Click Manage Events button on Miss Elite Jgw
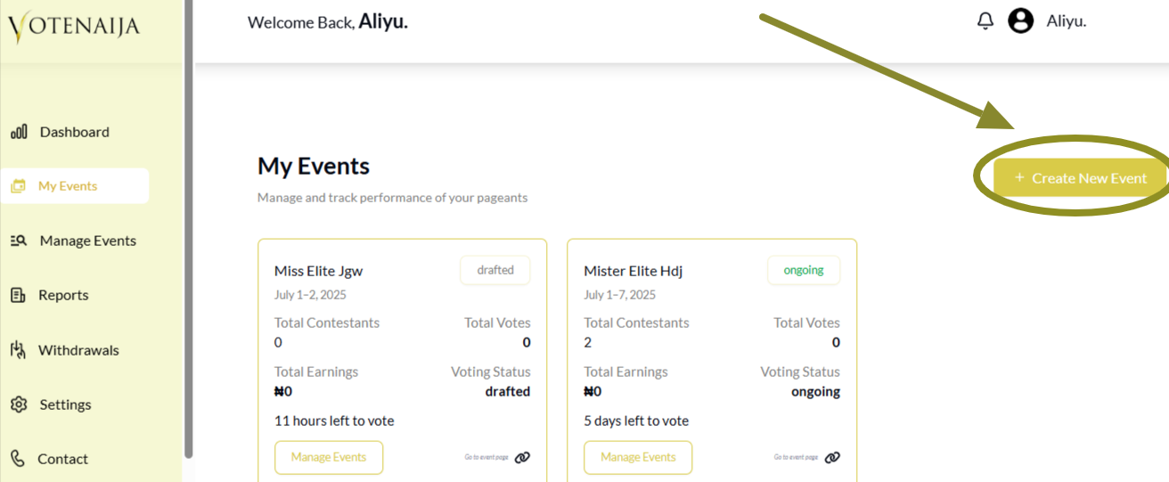This screenshot has width=1169, height=482. point(329,457)
